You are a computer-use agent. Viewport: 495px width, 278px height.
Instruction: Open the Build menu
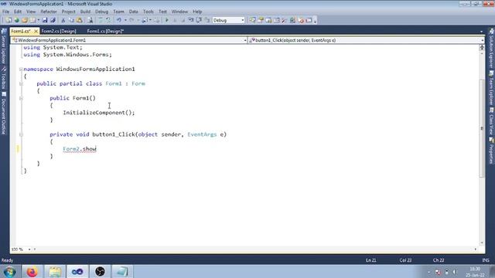tap(85, 12)
